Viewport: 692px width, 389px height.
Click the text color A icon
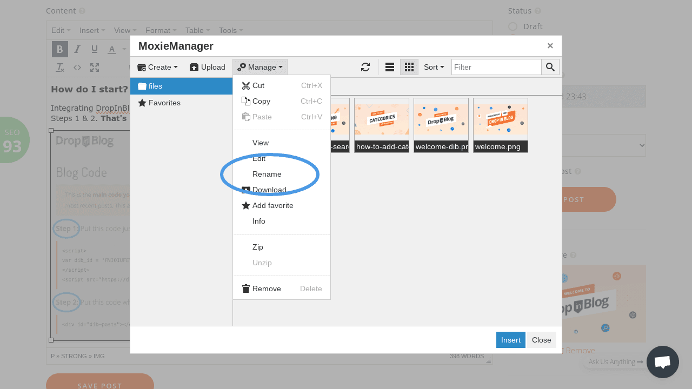point(111,49)
